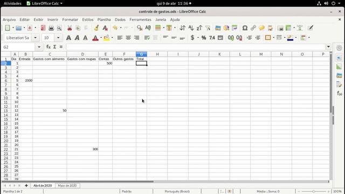Run the Spelling check icon
345x194 pixels.
(148, 28)
